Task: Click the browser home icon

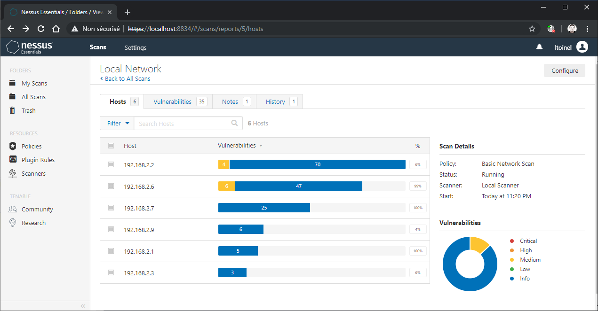Action: (56, 29)
